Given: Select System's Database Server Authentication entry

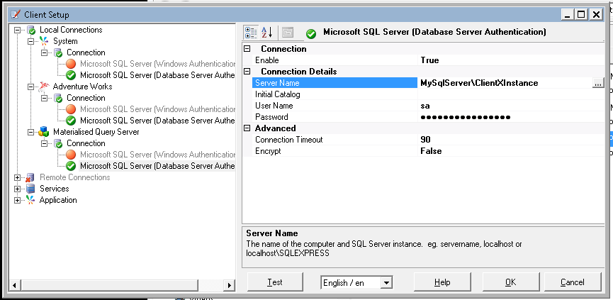Looking at the screenshot, I should coord(157,75).
